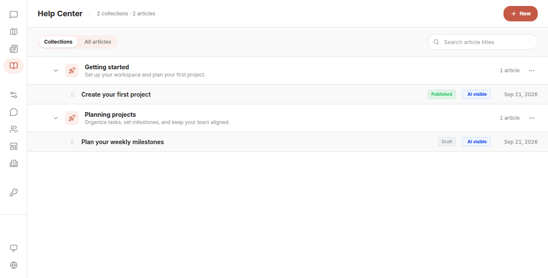Open more options for Planning projects
548x278 pixels.
click(532, 118)
